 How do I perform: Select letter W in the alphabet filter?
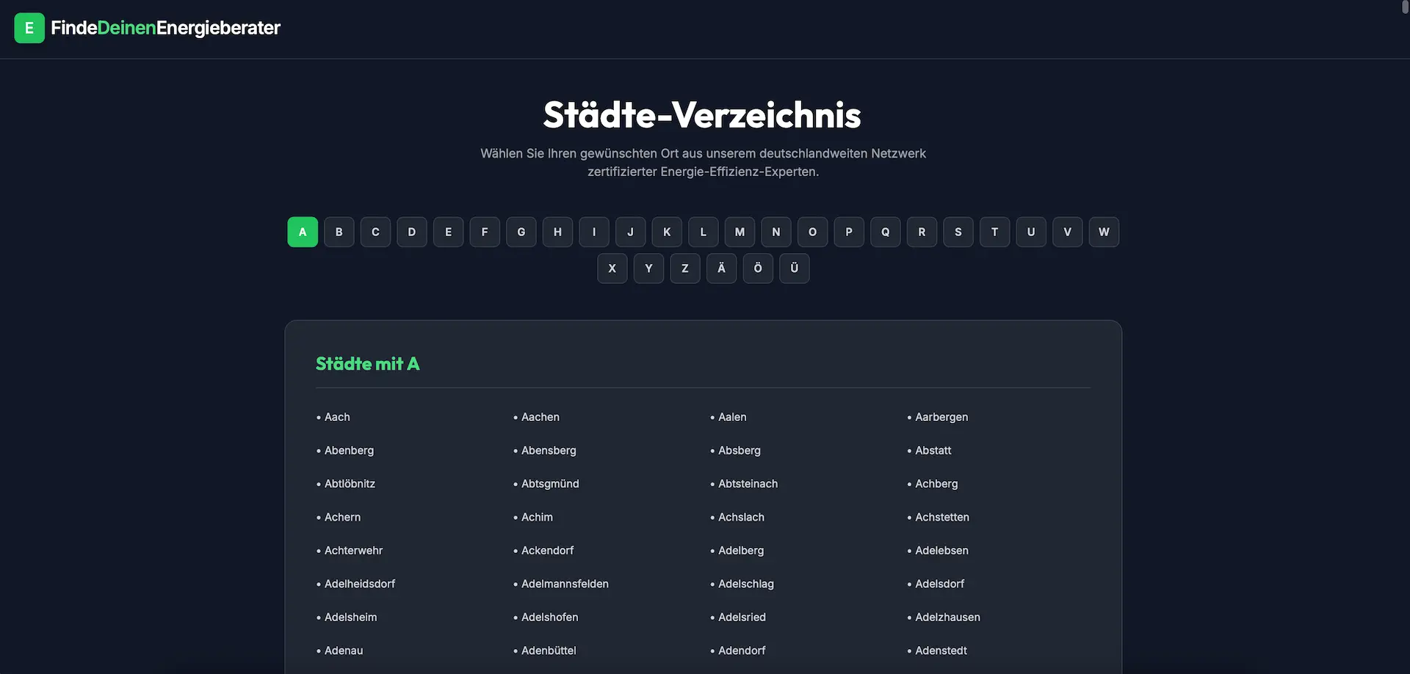coord(1104,232)
